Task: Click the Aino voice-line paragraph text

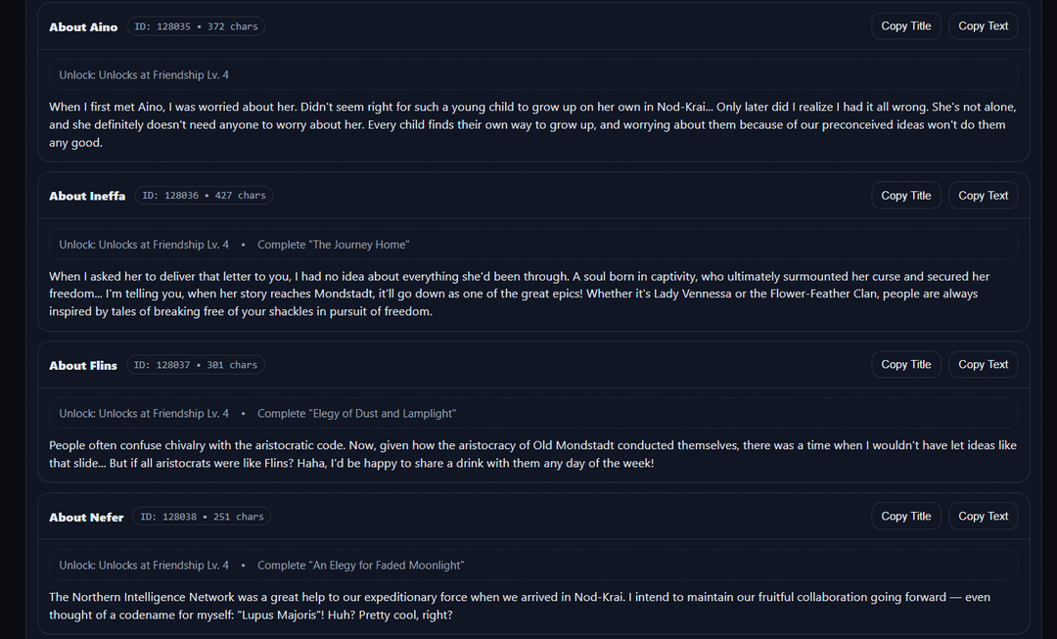Action: click(532, 124)
